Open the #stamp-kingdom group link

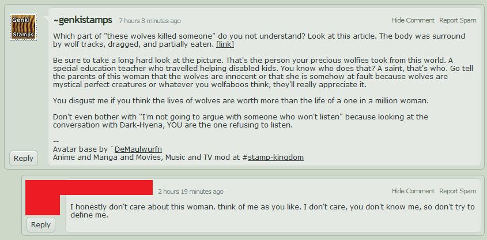(x=275, y=157)
